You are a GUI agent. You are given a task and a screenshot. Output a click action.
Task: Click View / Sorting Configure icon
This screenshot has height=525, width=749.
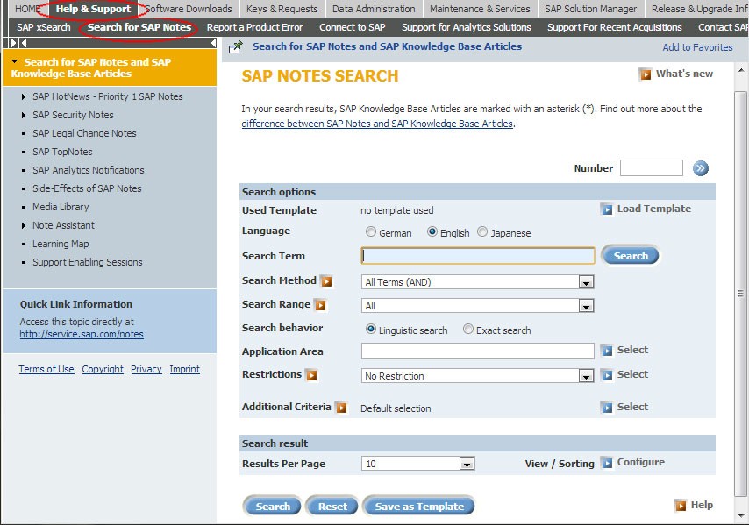click(x=607, y=463)
